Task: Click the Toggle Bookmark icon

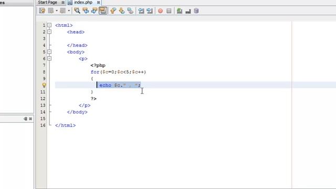Action: pyautogui.click(x=130, y=10)
